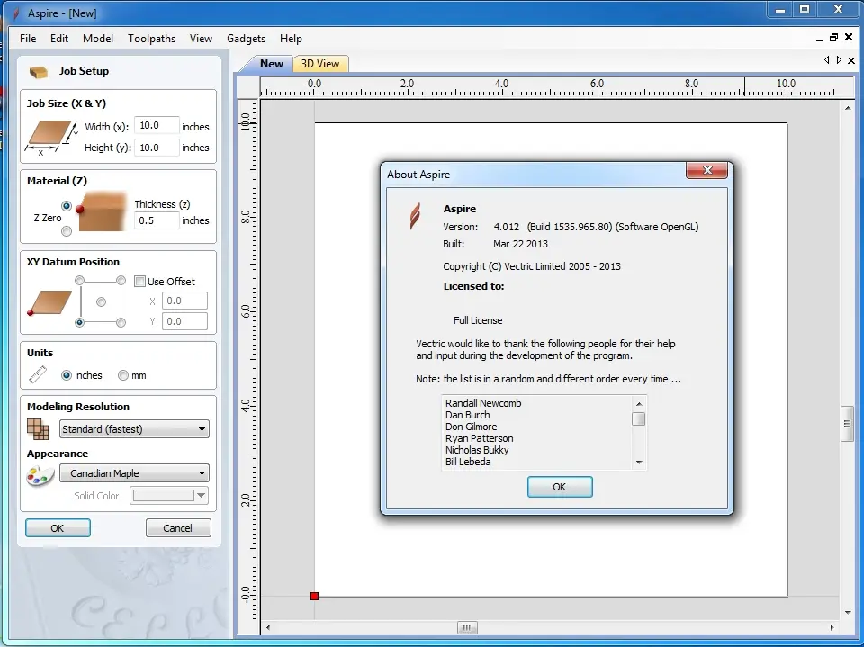Select inches units radio button
The image size is (864, 647).
67,375
